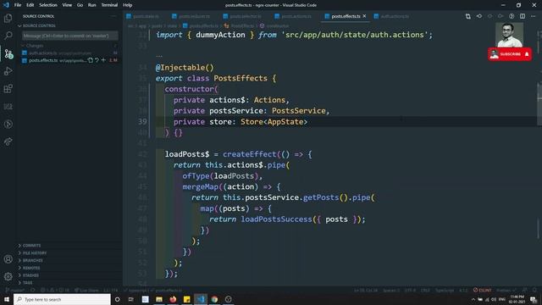This screenshot has height=305, width=542.
Task: Click the Live Share status bar item
Action: tap(86, 290)
